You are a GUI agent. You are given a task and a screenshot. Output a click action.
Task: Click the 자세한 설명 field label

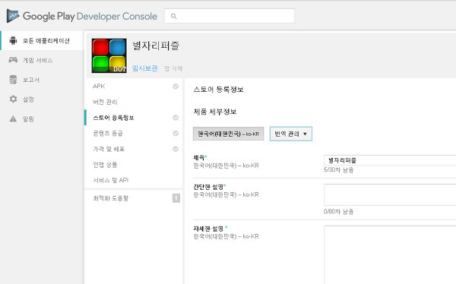tap(211, 229)
